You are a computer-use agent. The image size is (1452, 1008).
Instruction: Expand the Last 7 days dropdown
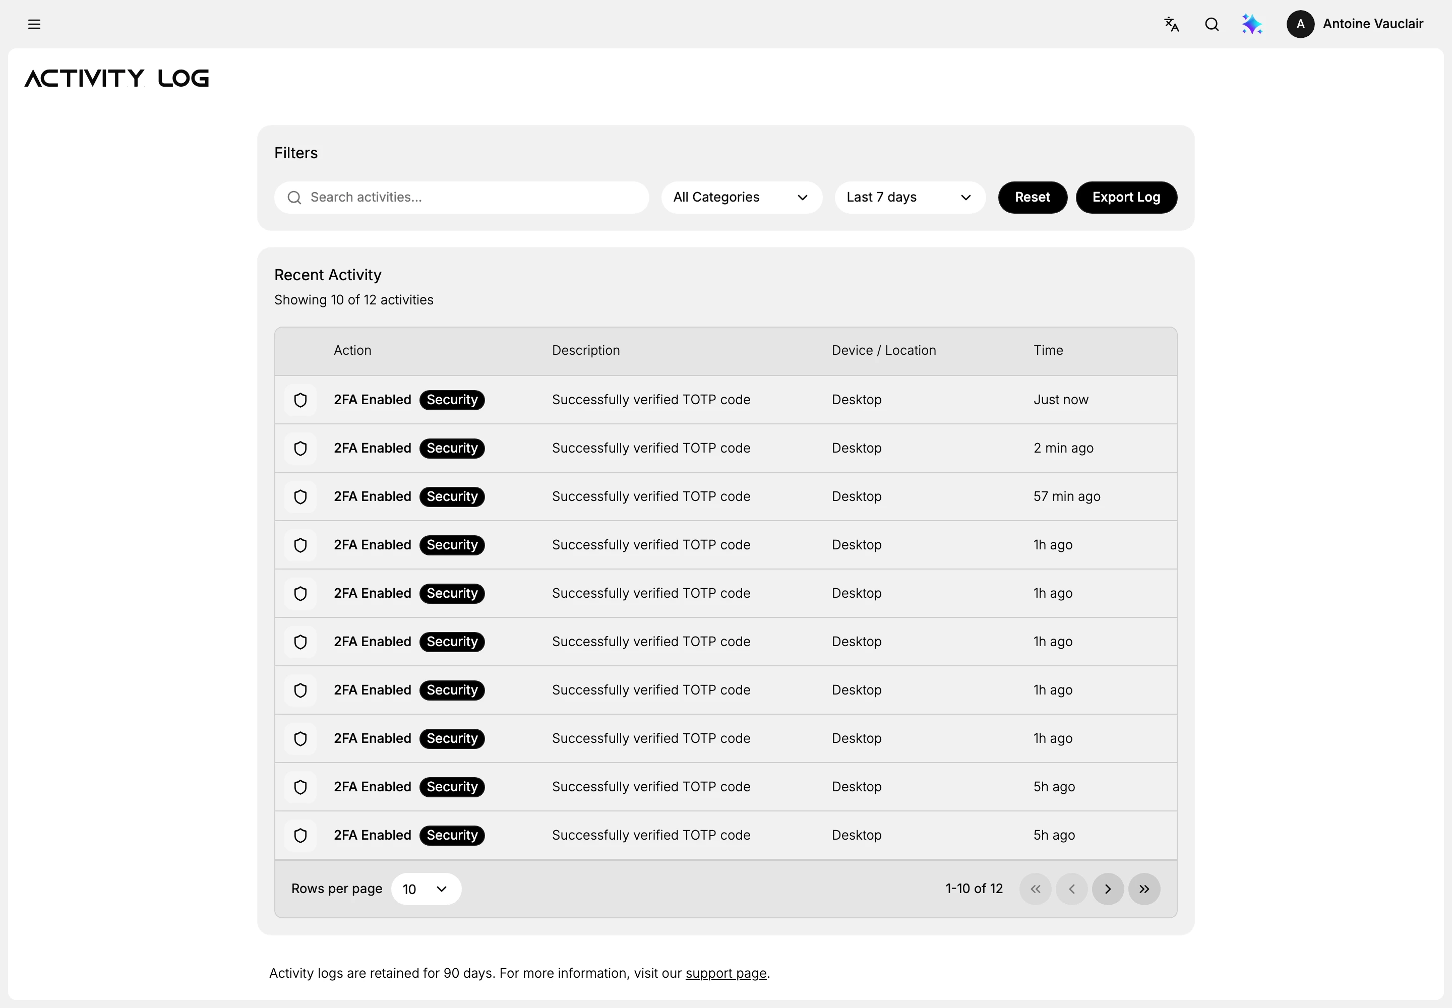[909, 198]
